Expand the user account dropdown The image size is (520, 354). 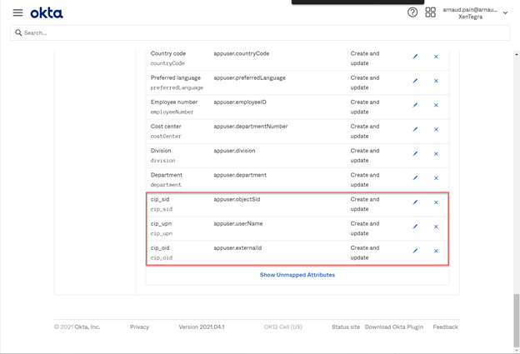(505, 13)
